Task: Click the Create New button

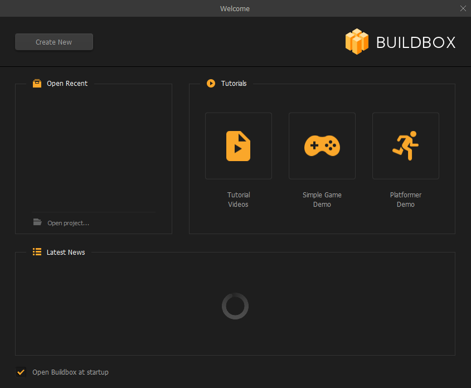Action: coord(54,41)
